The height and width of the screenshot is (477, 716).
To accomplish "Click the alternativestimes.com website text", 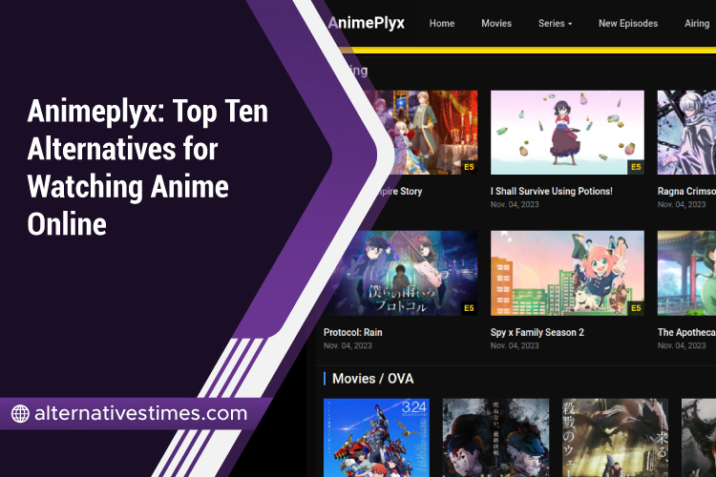I will (140, 413).
